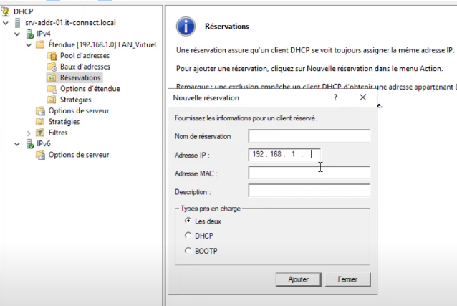Select the IPv4-level Stratégies label
The image size is (457, 306).
[64, 122]
